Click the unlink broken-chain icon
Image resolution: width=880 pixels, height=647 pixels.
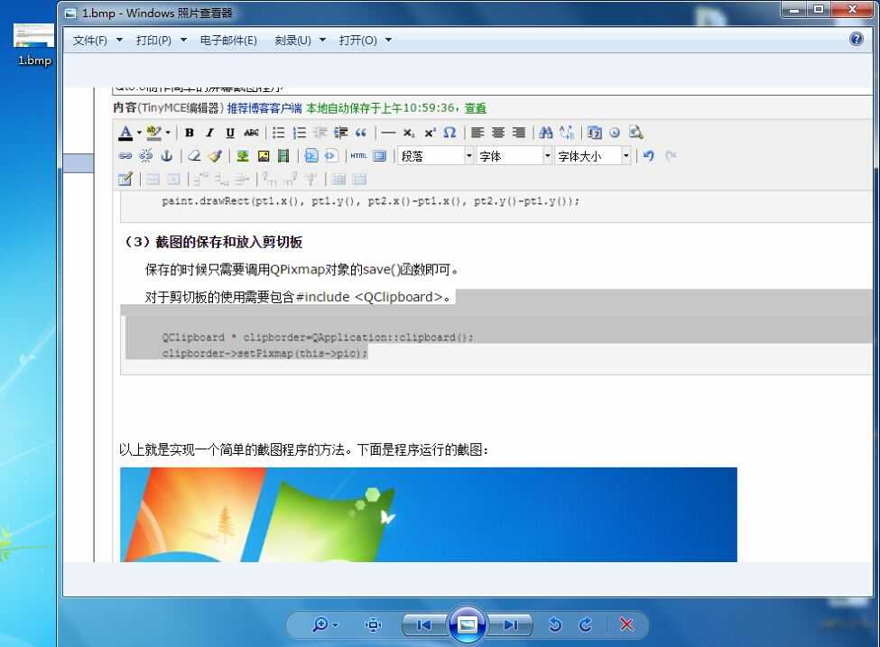coord(146,156)
